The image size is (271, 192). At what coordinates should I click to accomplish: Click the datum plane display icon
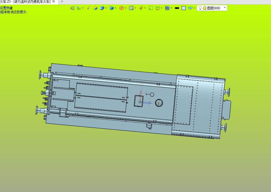pos(79,8)
